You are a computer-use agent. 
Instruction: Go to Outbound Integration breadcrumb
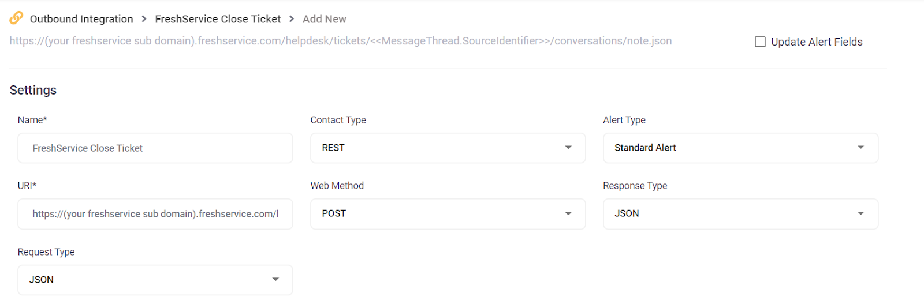(81, 19)
